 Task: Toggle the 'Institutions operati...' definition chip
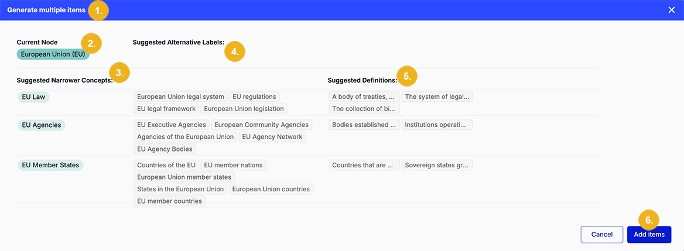click(437, 125)
